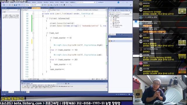187x105 pixels.
Task: Click the Undo toolbar icon
Action: point(19,5)
